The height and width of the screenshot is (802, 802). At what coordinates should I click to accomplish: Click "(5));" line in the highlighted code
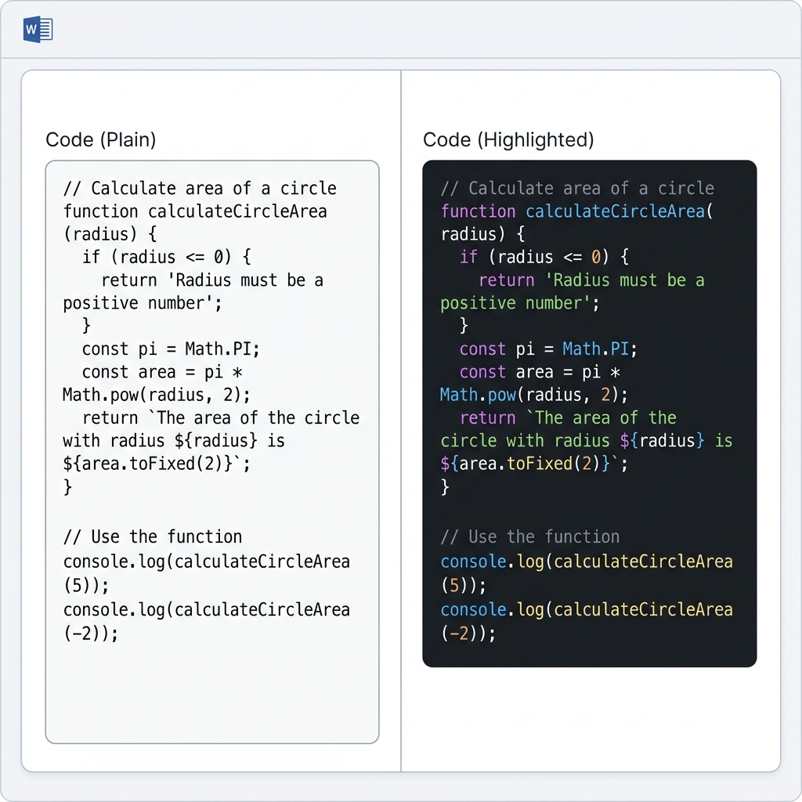[464, 585]
